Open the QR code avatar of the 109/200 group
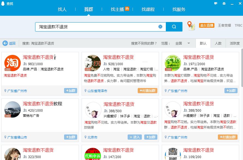Image resolution: width=243 pixels, height=160 pixels. [173, 154]
